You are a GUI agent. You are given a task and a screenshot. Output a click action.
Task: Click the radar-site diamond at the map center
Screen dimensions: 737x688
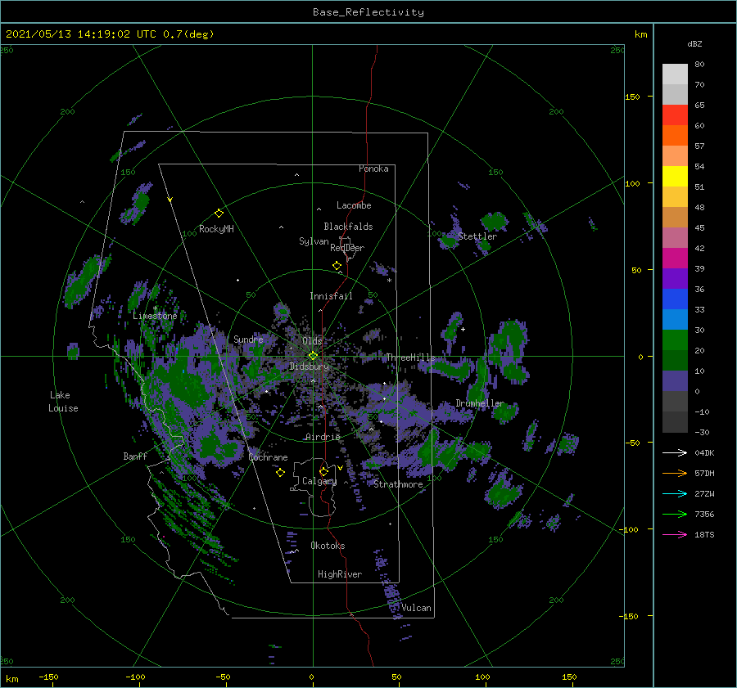[x=313, y=356]
